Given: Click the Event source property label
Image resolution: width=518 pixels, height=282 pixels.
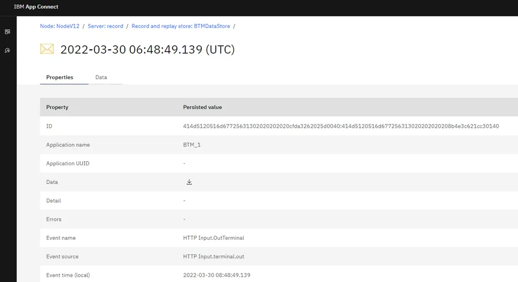Looking at the screenshot, I should point(62,257).
